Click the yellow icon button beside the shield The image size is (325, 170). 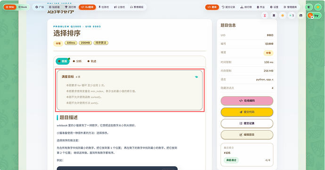point(318,7)
